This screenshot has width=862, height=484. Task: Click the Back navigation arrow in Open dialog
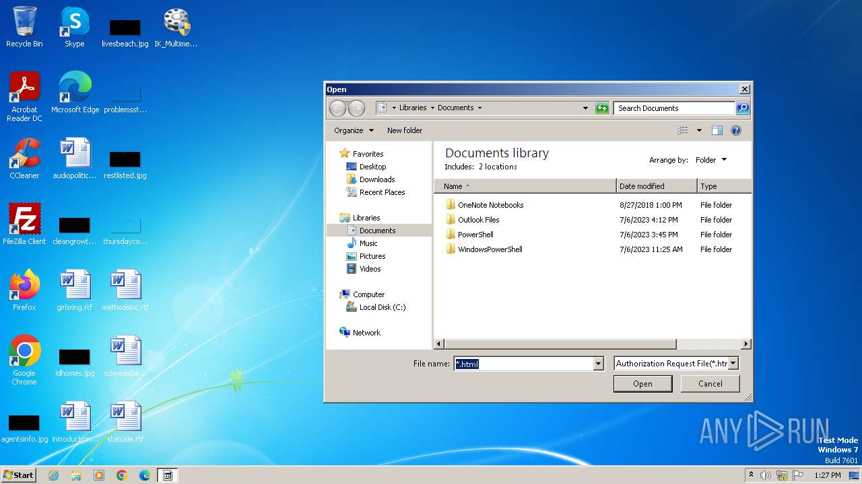tap(337, 108)
